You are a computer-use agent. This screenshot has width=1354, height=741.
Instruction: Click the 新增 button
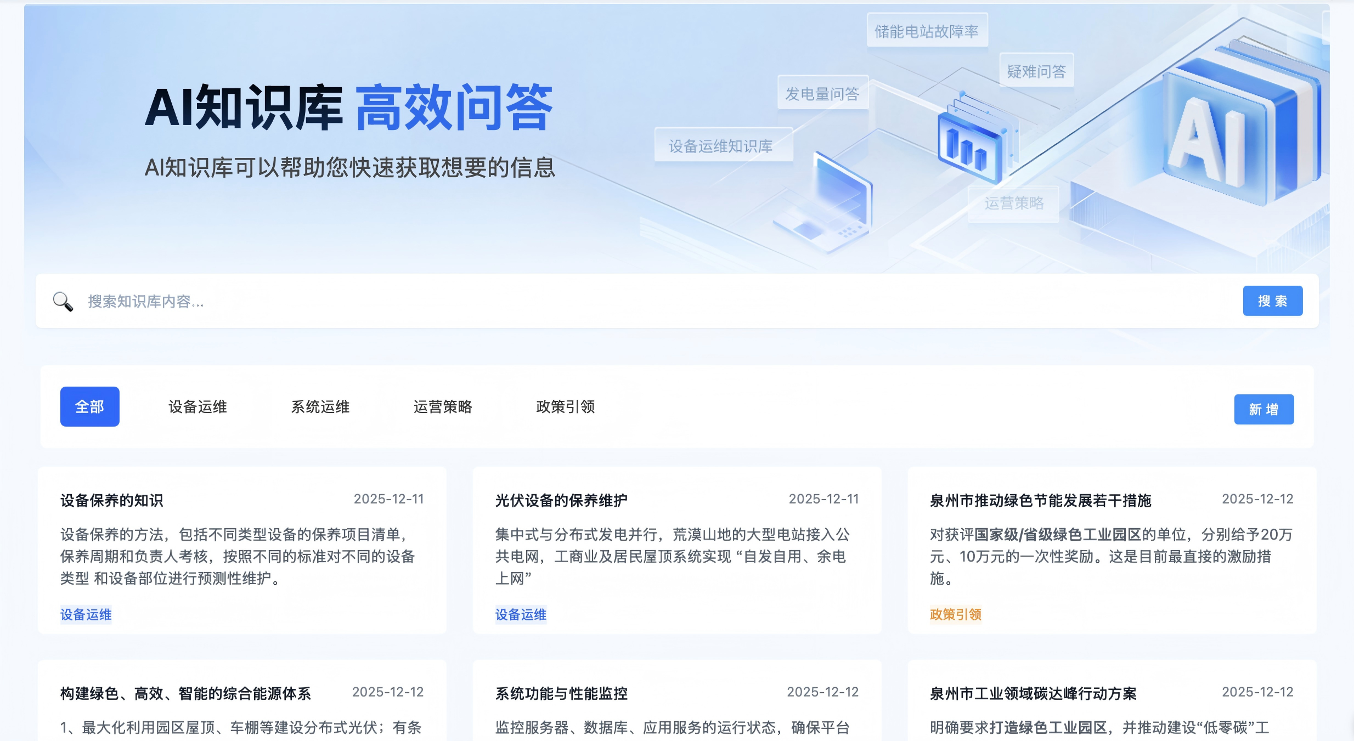[x=1263, y=409]
